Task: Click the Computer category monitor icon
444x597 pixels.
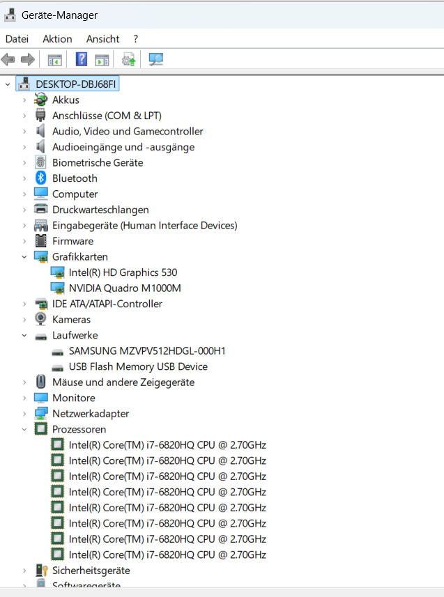Action: pyautogui.click(x=41, y=194)
